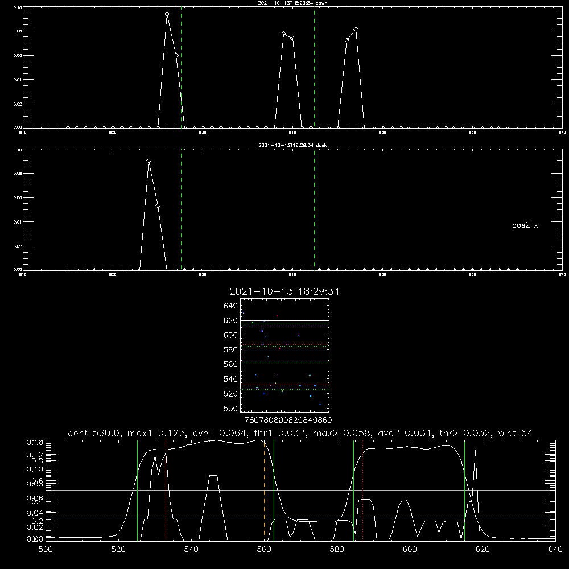Viewport: 569px width, 569px height.
Task: Click the 620 label on bottom plot x-axis
Action: [483, 550]
